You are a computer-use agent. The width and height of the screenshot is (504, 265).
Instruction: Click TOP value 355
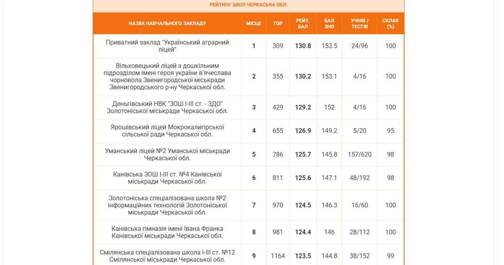(278, 77)
